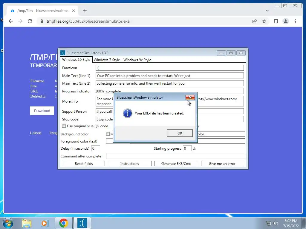Screen dimensions: 306x229
Task: Click the Delay (in seconds) field
Action: click(96, 148)
